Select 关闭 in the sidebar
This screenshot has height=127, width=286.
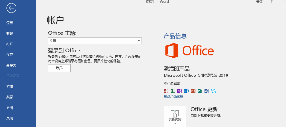pos(10,118)
